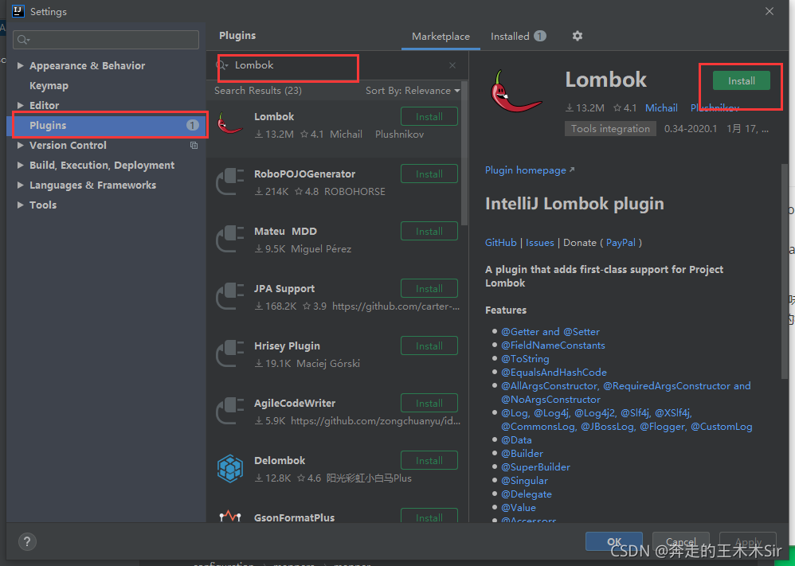Open plugin settings gear icon
795x566 pixels.
(x=577, y=36)
